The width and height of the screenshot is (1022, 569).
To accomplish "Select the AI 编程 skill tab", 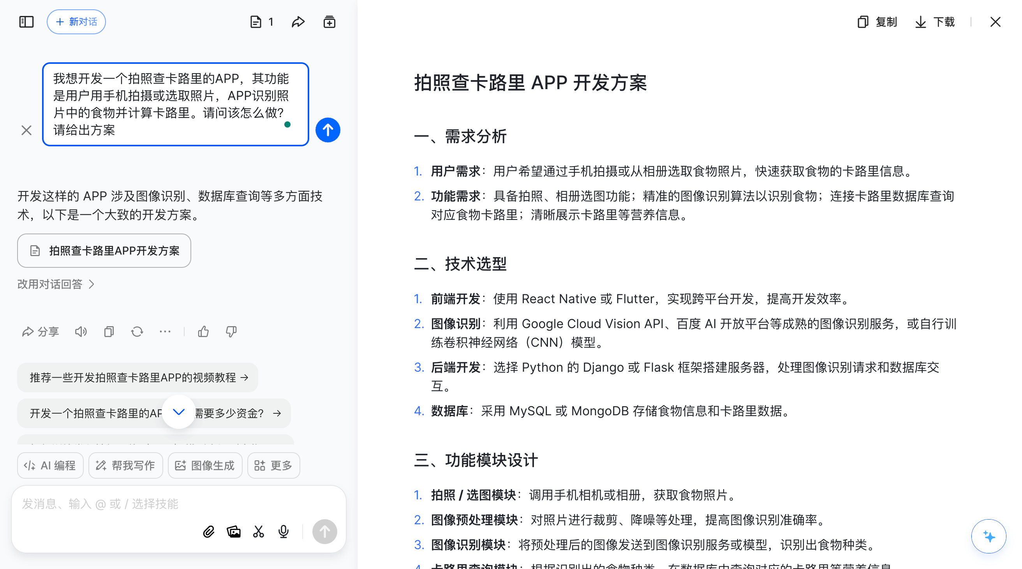I will click(50, 465).
